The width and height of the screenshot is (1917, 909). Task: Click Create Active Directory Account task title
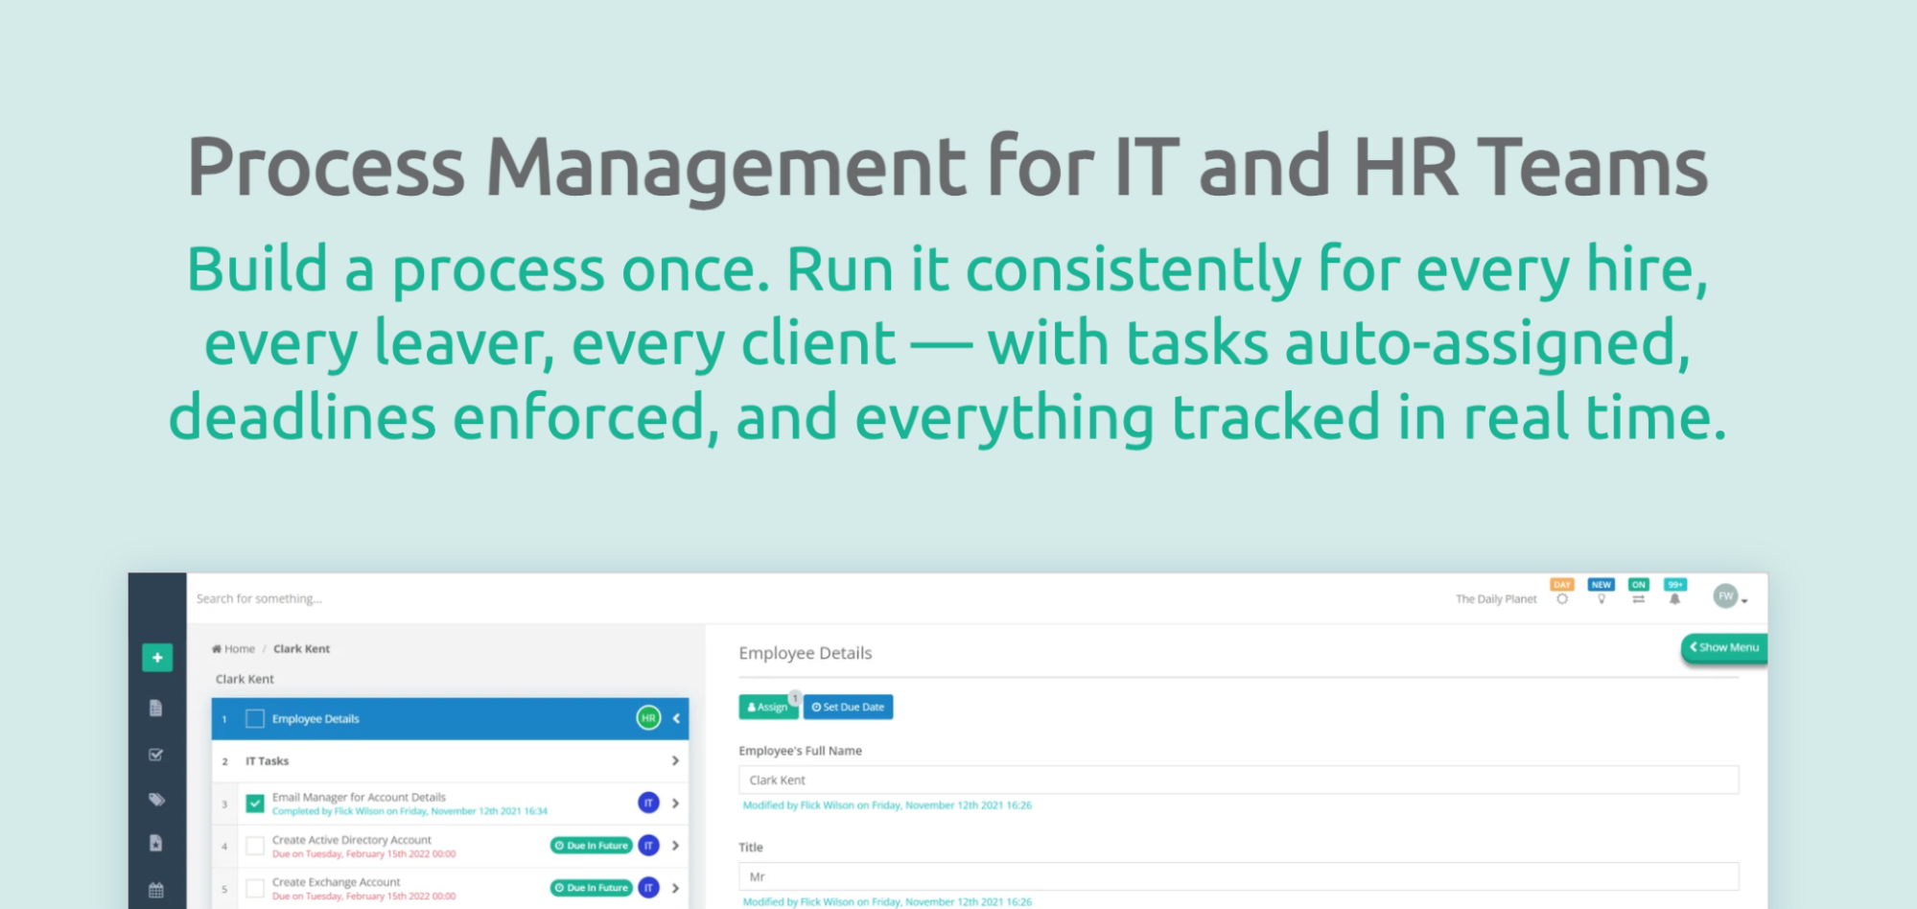[352, 840]
